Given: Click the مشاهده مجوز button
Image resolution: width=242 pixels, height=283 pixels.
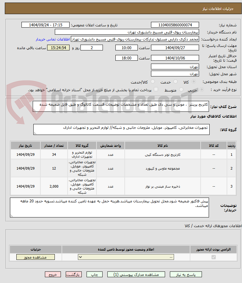Looking at the screenshot, I should pos(36,257).
